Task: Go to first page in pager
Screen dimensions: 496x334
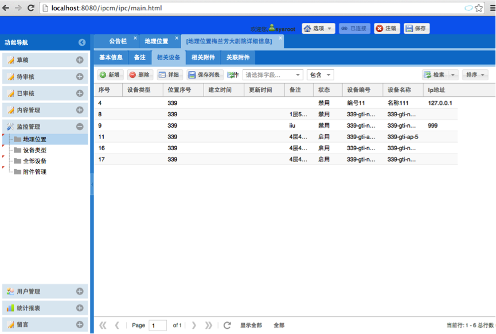Action: pos(103,325)
